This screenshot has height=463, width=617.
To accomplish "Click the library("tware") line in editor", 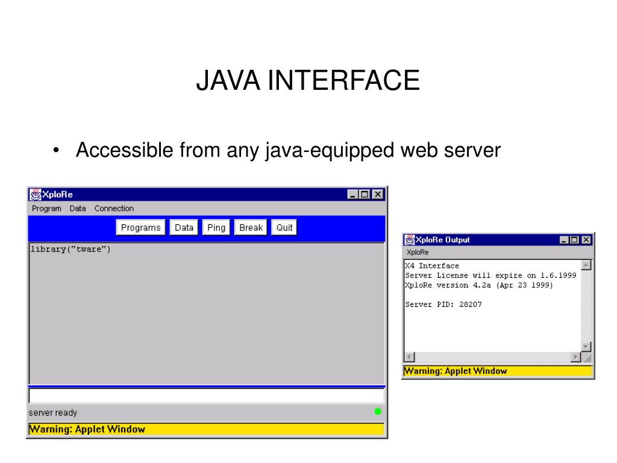I will [x=70, y=249].
